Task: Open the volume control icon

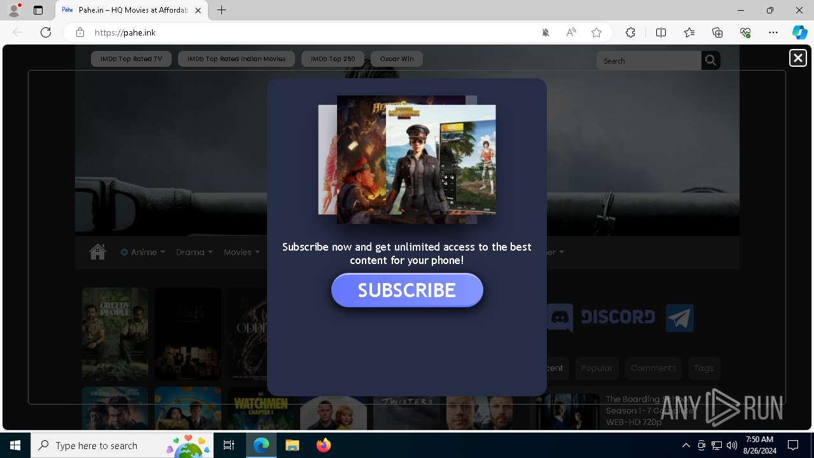Action: click(x=732, y=445)
